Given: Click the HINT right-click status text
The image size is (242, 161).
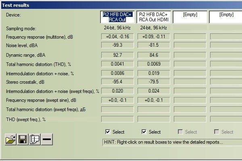Looking at the screenshot, I should [x=163, y=142].
